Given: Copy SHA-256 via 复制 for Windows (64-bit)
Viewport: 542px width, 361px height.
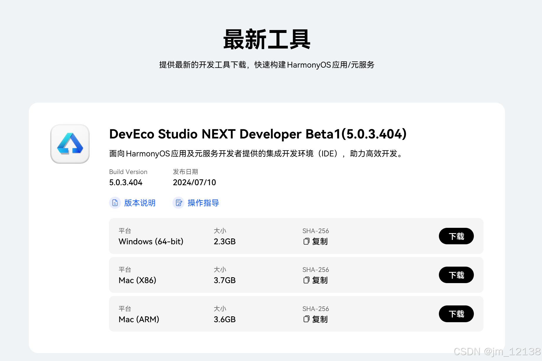Looking at the screenshot, I should point(320,241).
